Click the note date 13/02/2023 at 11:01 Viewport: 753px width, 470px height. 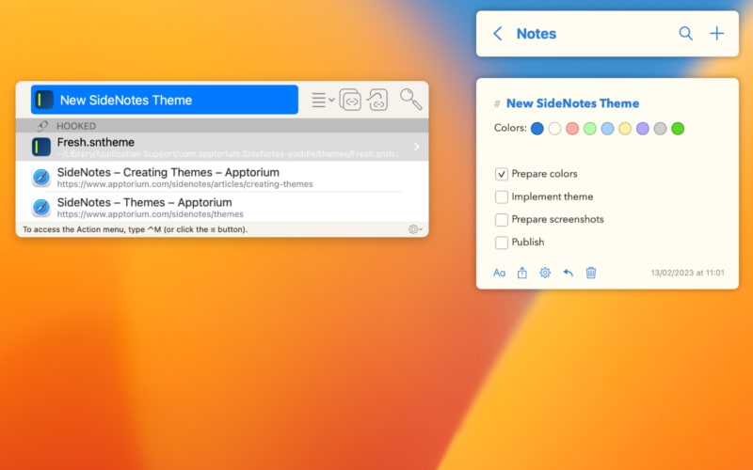click(x=687, y=273)
